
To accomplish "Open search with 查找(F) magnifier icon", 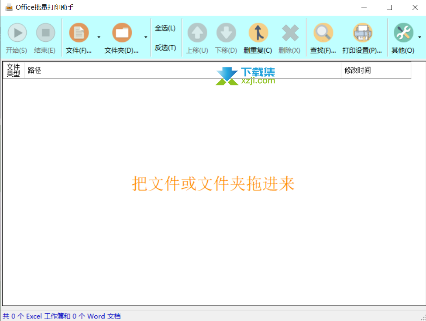I will pyautogui.click(x=323, y=33).
